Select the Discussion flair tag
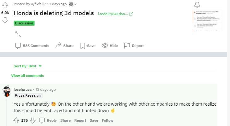 (24, 23)
